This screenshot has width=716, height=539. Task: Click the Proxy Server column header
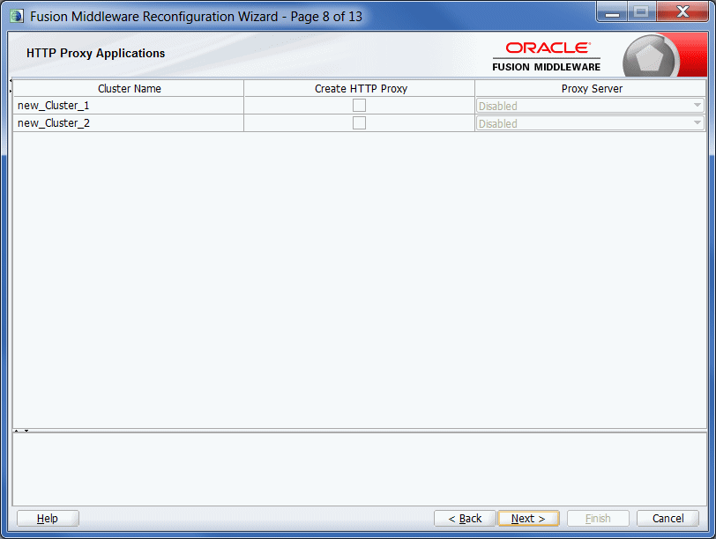click(x=591, y=88)
